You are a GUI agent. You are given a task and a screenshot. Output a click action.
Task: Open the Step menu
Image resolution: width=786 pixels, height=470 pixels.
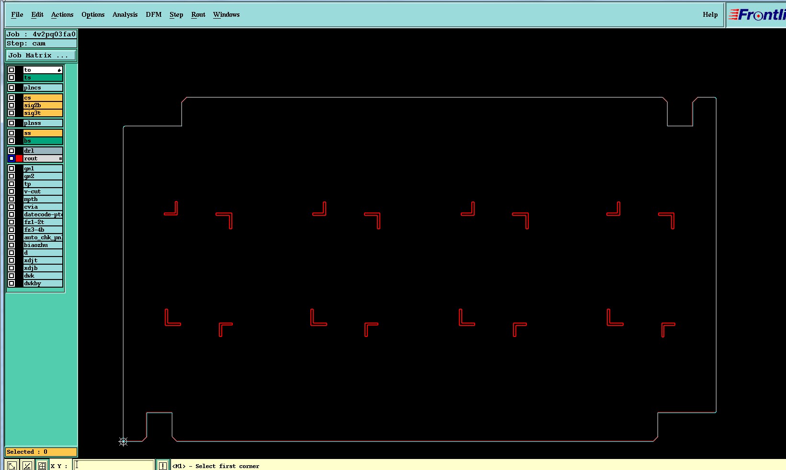pyautogui.click(x=176, y=15)
